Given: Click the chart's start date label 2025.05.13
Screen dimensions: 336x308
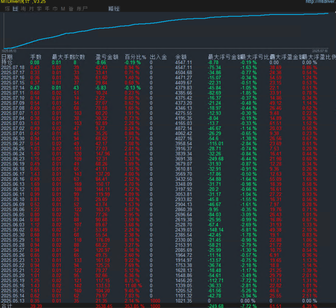Looking at the screenshot, I should click(9, 51).
